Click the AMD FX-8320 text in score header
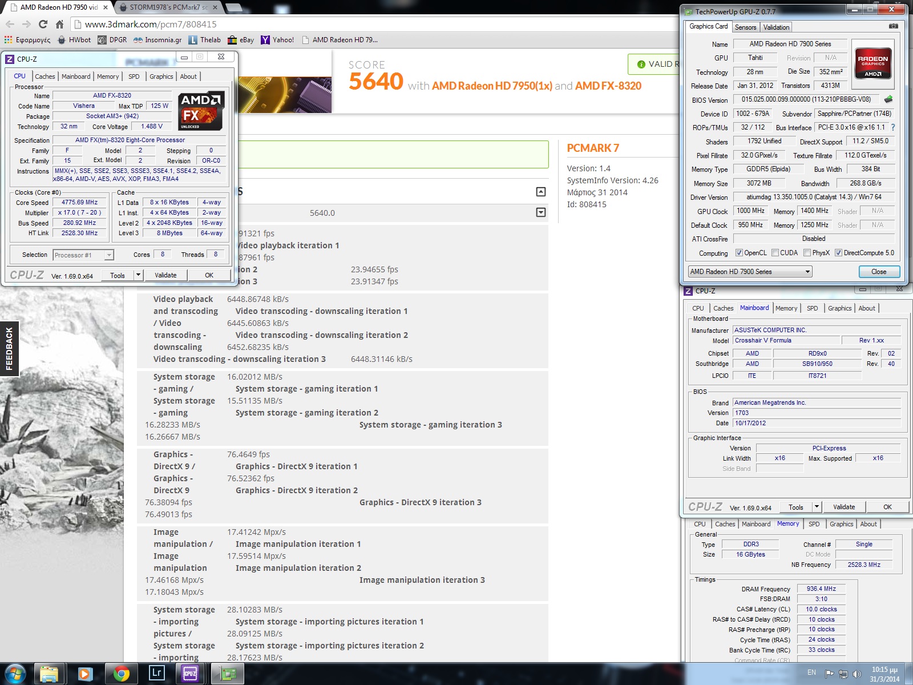913x685 pixels. 608,86
